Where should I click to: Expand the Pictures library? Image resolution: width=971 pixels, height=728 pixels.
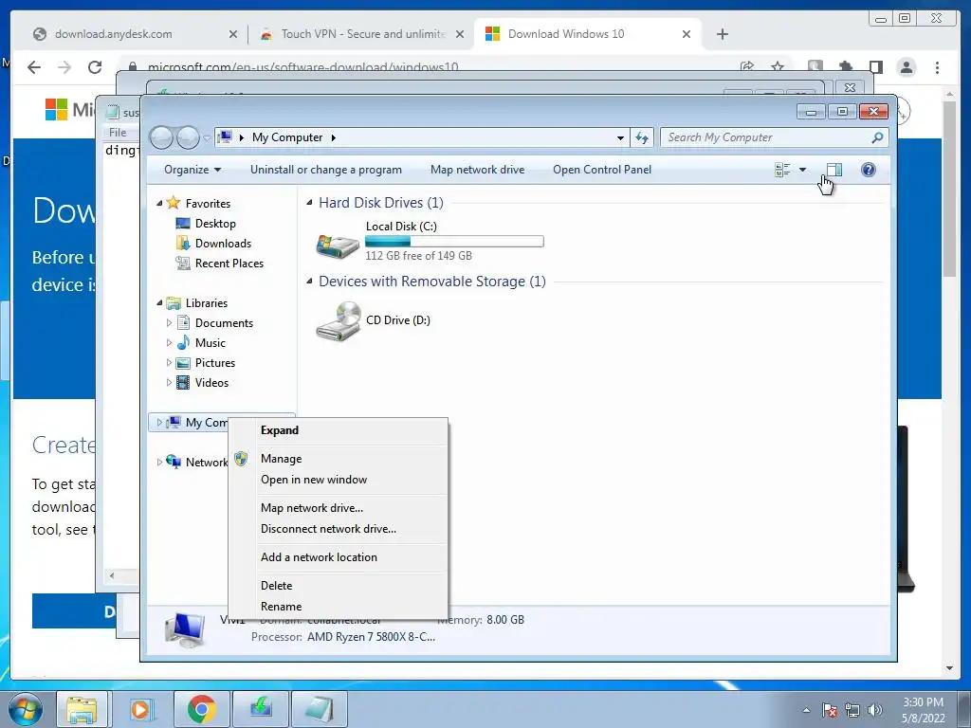169,362
